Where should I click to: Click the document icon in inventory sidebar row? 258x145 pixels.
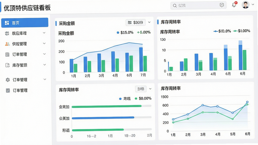pos(7,65)
